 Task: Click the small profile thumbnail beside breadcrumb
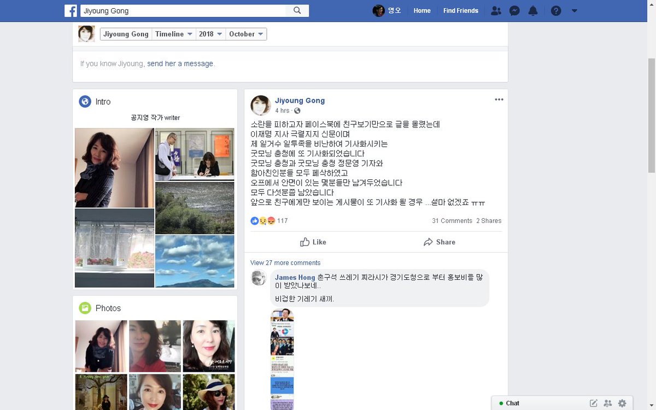86,34
